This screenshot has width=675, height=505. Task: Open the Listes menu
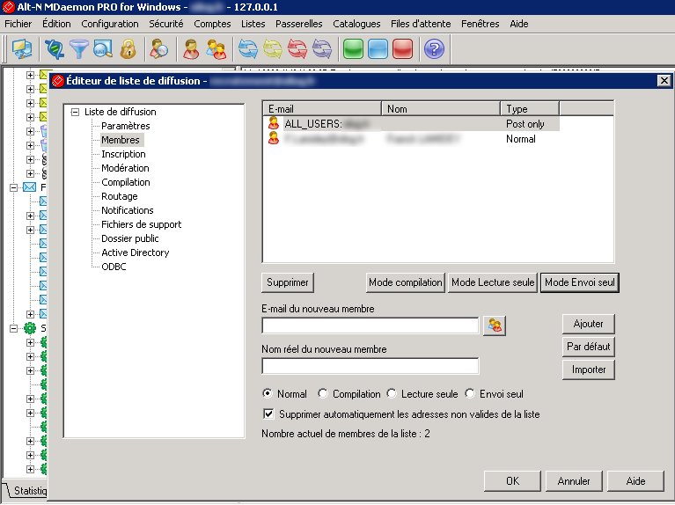click(253, 24)
